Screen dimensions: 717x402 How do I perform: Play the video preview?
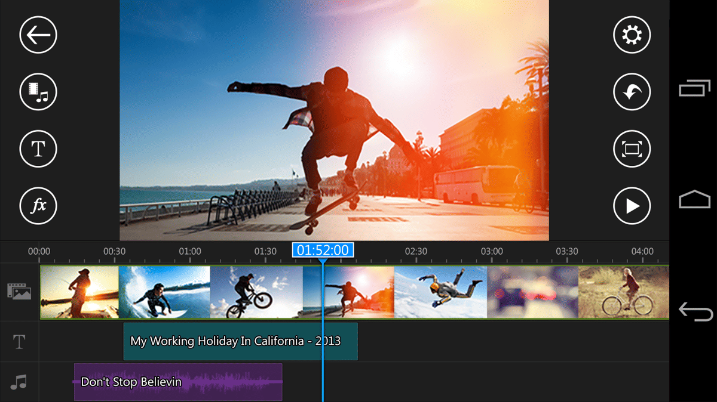(632, 206)
